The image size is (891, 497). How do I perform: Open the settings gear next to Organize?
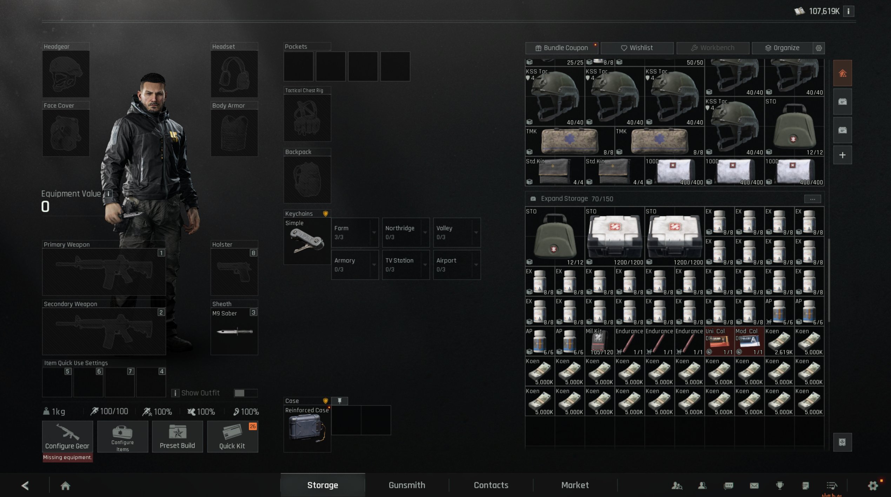pyautogui.click(x=819, y=48)
